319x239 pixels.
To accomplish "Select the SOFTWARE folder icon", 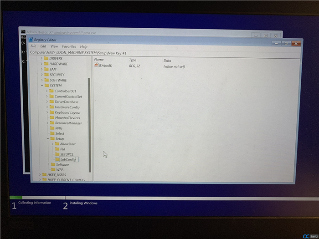I will pos(46,80).
